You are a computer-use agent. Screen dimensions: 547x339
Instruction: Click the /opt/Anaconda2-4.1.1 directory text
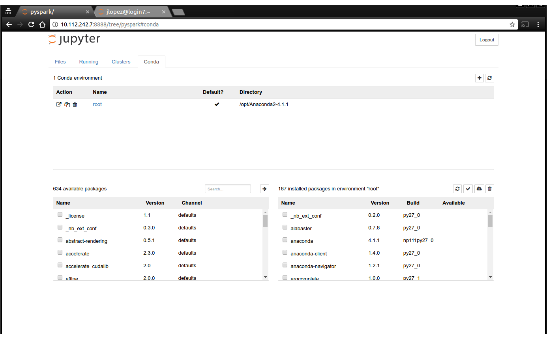pyautogui.click(x=264, y=104)
